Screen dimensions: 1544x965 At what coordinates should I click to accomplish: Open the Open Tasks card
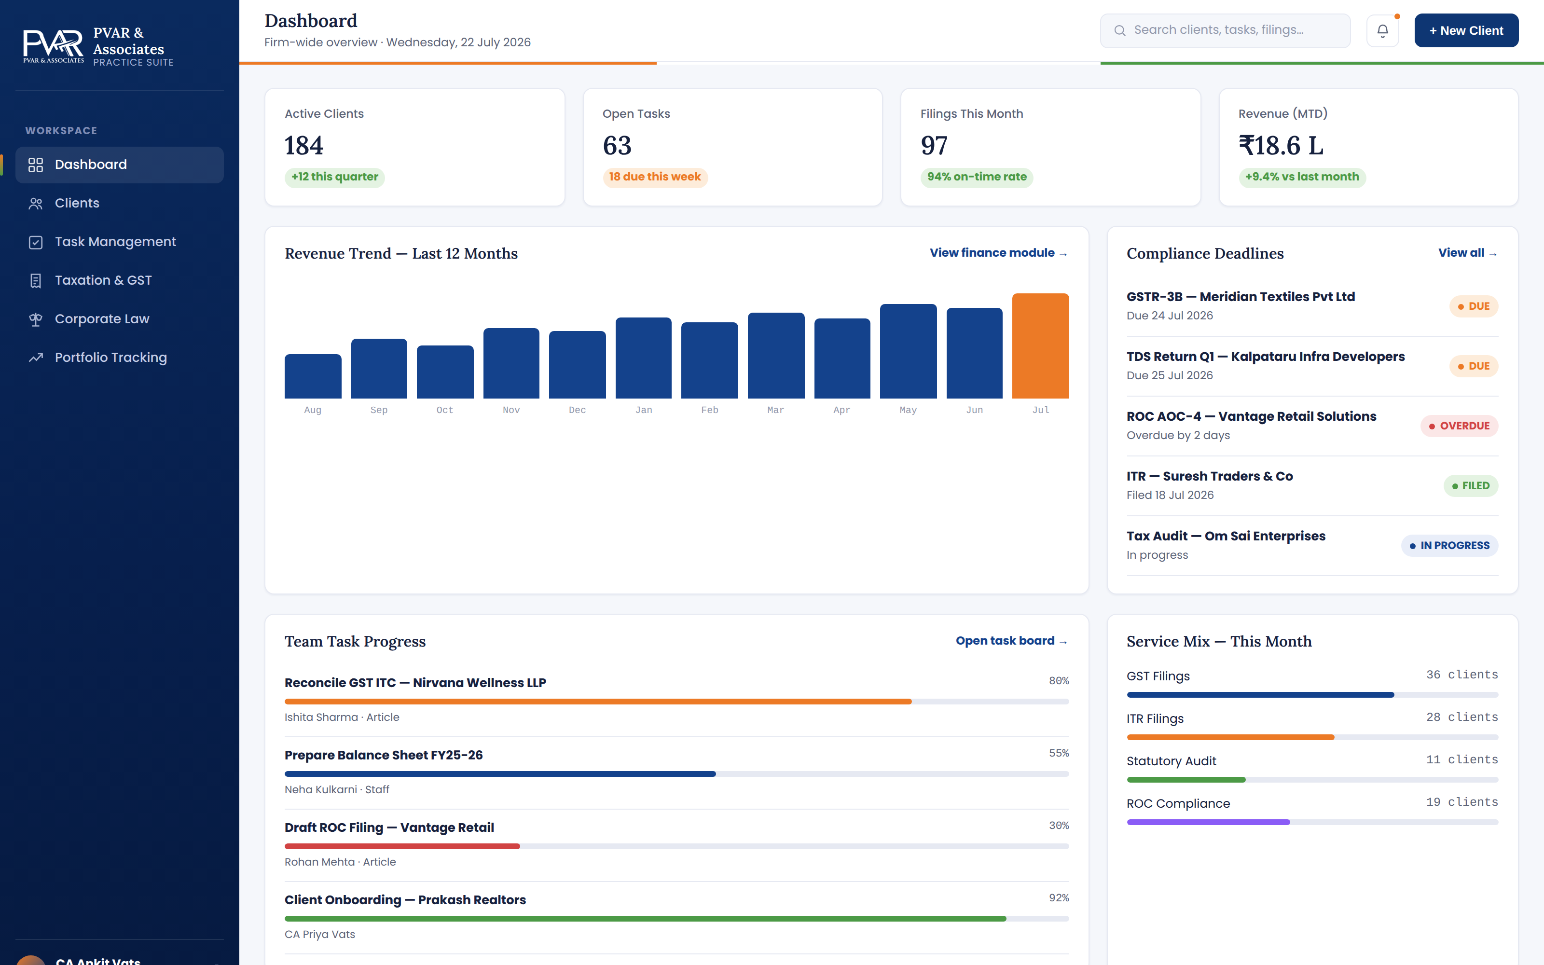(732, 148)
